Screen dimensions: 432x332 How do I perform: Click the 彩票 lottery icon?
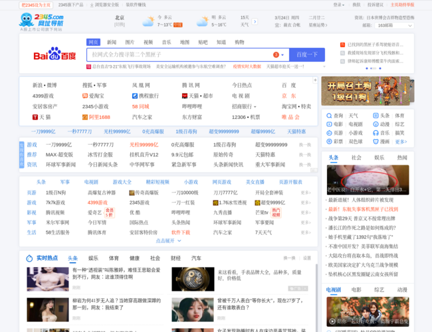click(329, 141)
